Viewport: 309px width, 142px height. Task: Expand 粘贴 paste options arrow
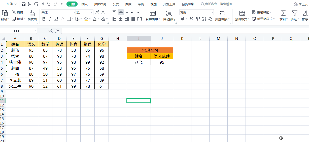coord(9,19)
